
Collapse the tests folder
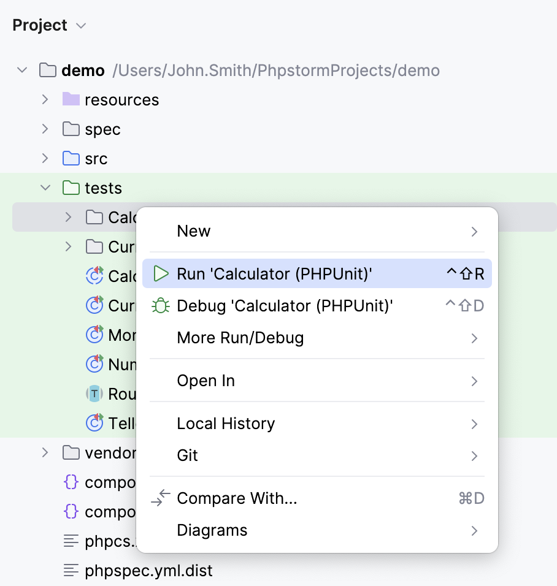point(45,188)
